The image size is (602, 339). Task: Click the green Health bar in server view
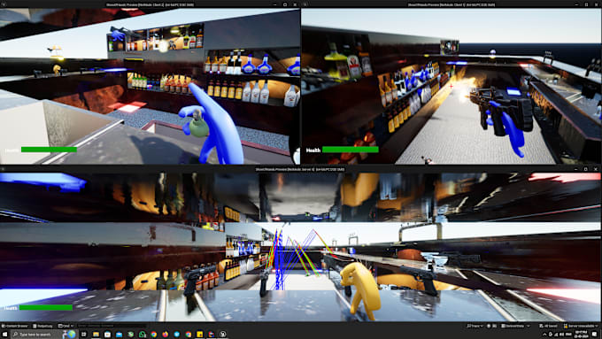tap(46, 307)
